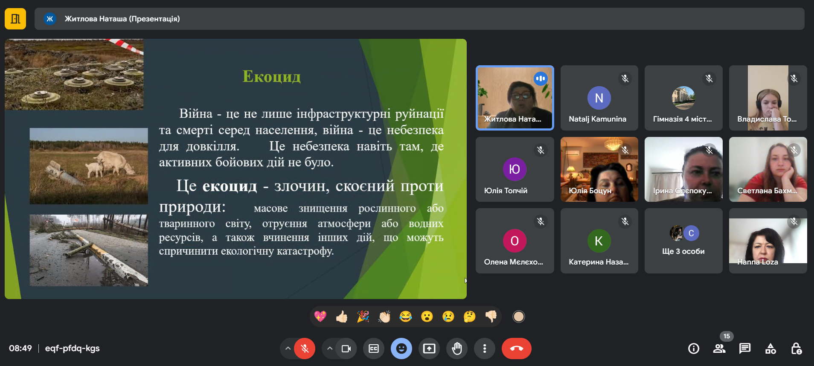Send the party popper emoji reaction
Viewport: 814px width, 366px height.
tap(363, 317)
